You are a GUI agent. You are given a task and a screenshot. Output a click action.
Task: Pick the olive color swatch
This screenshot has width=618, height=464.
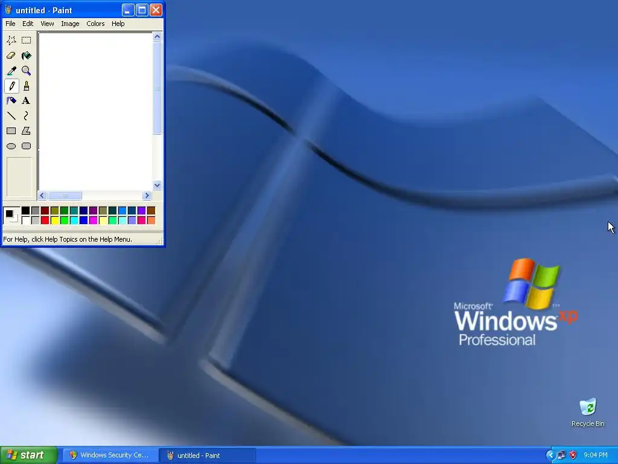[55, 211]
